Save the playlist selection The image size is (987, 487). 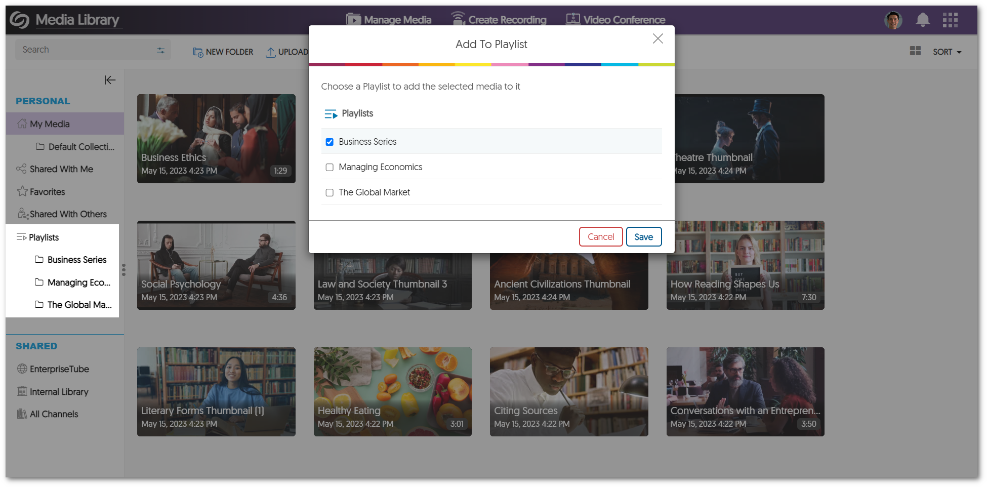[644, 236]
